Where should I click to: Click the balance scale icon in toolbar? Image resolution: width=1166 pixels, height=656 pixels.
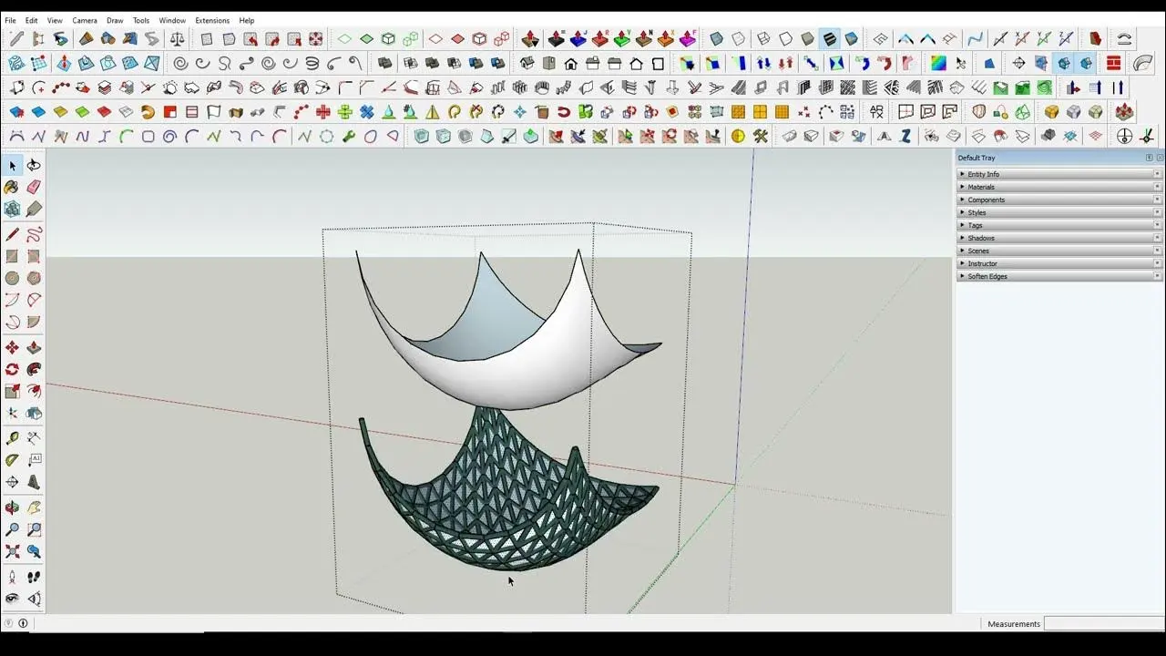click(x=177, y=39)
